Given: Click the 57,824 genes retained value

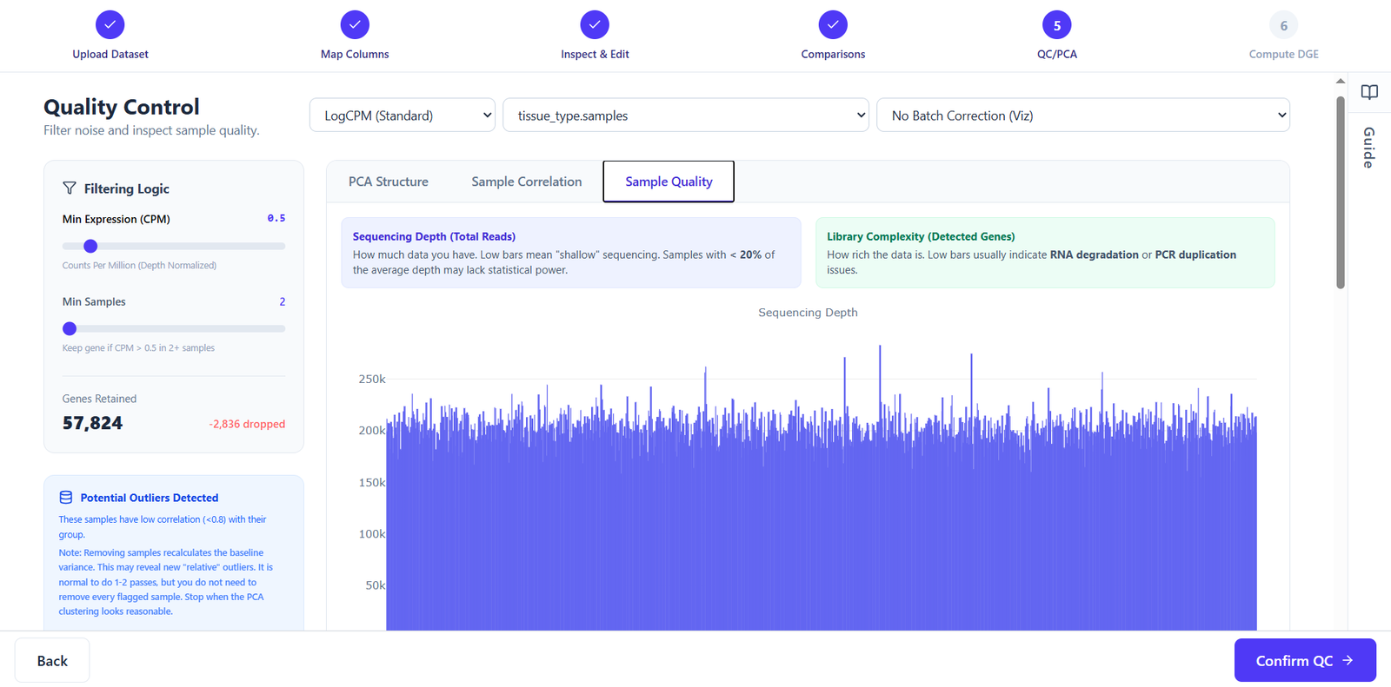Looking at the screenshot, I should [92, 423].
